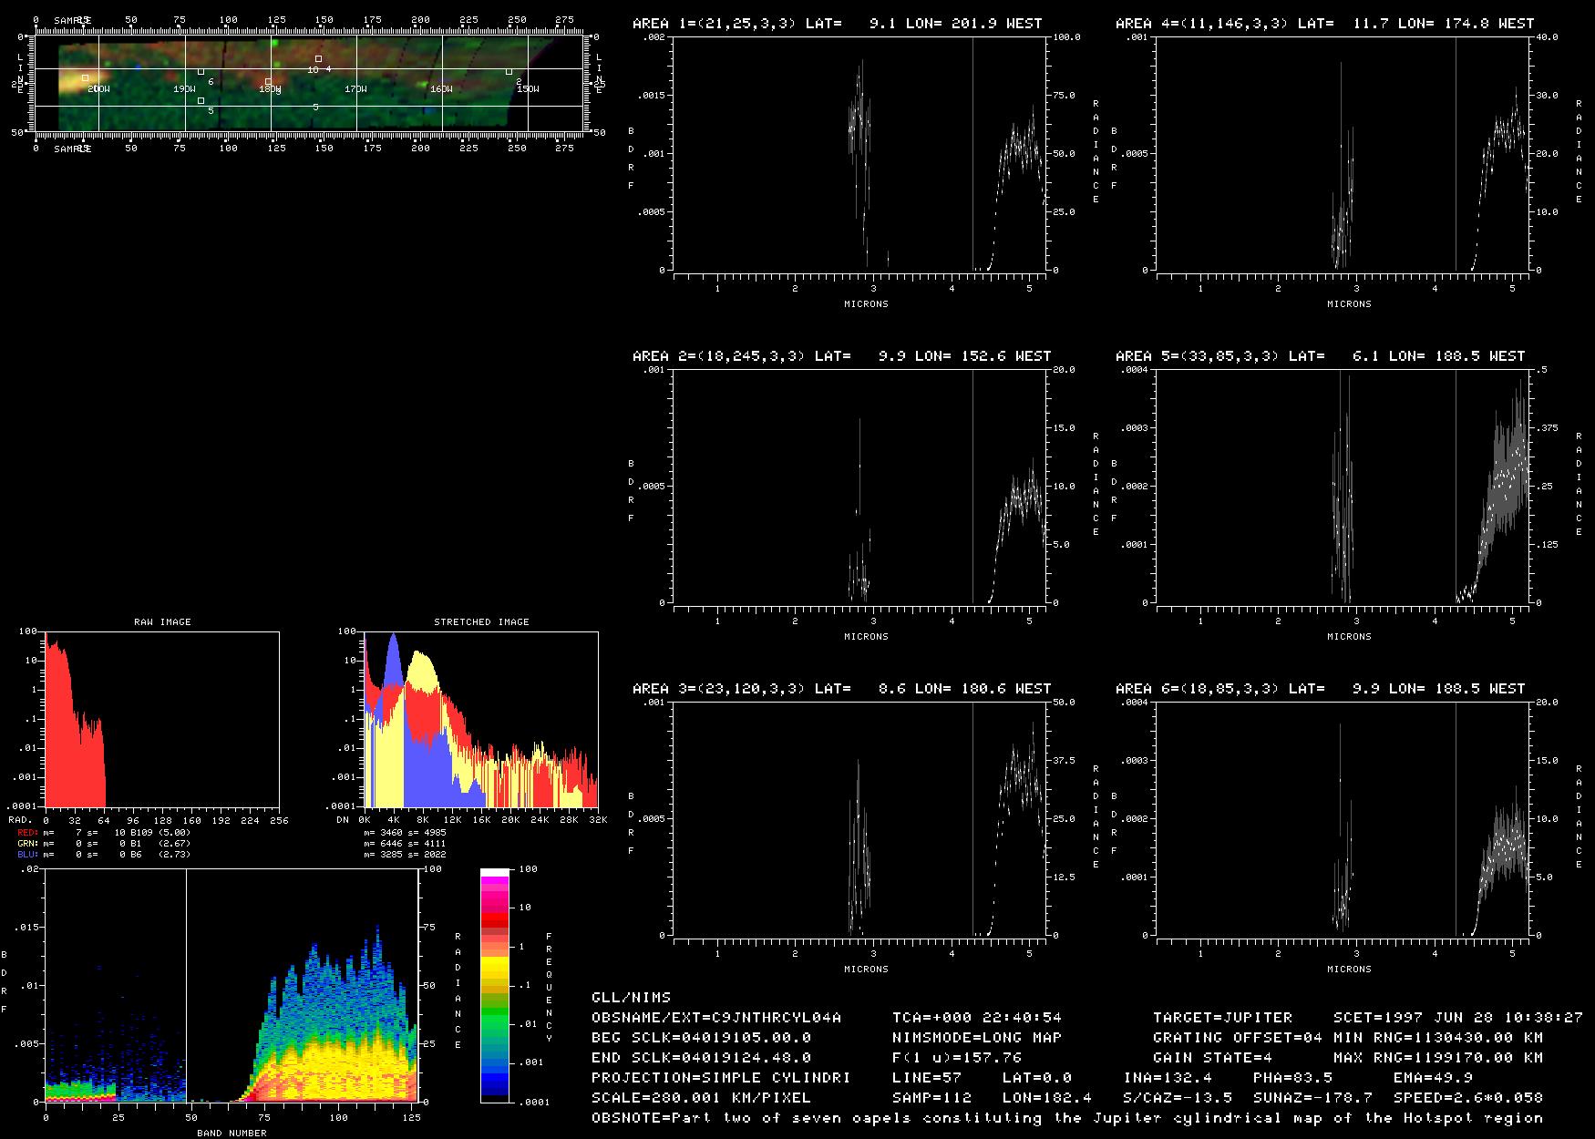Viewport: 1595px width, 1139px height.
Task: Select the Area 2 square marker near 150W
Action: tap(509, 72)
